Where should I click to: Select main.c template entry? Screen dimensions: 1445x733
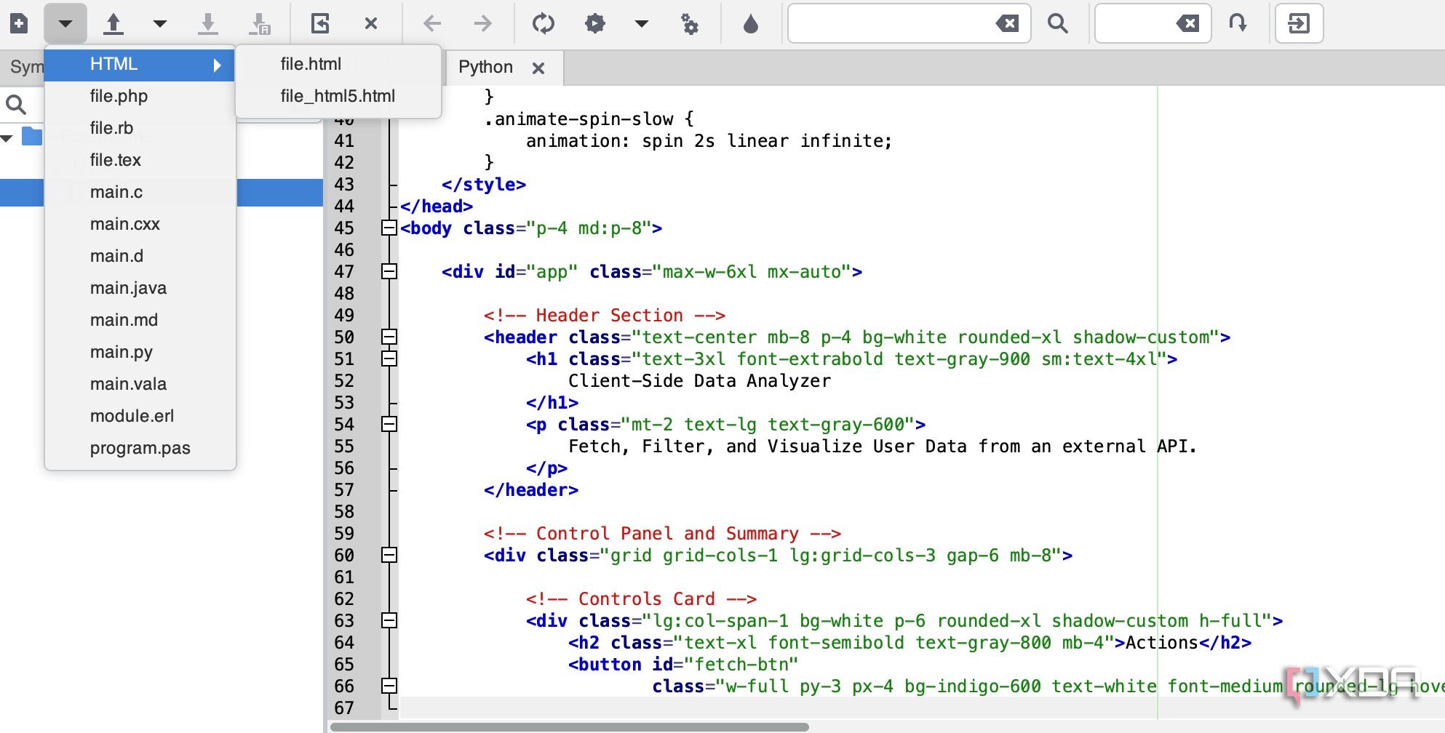140,192
